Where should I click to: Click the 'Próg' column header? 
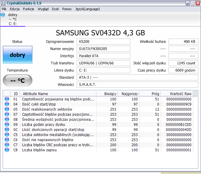click(150, 94)
